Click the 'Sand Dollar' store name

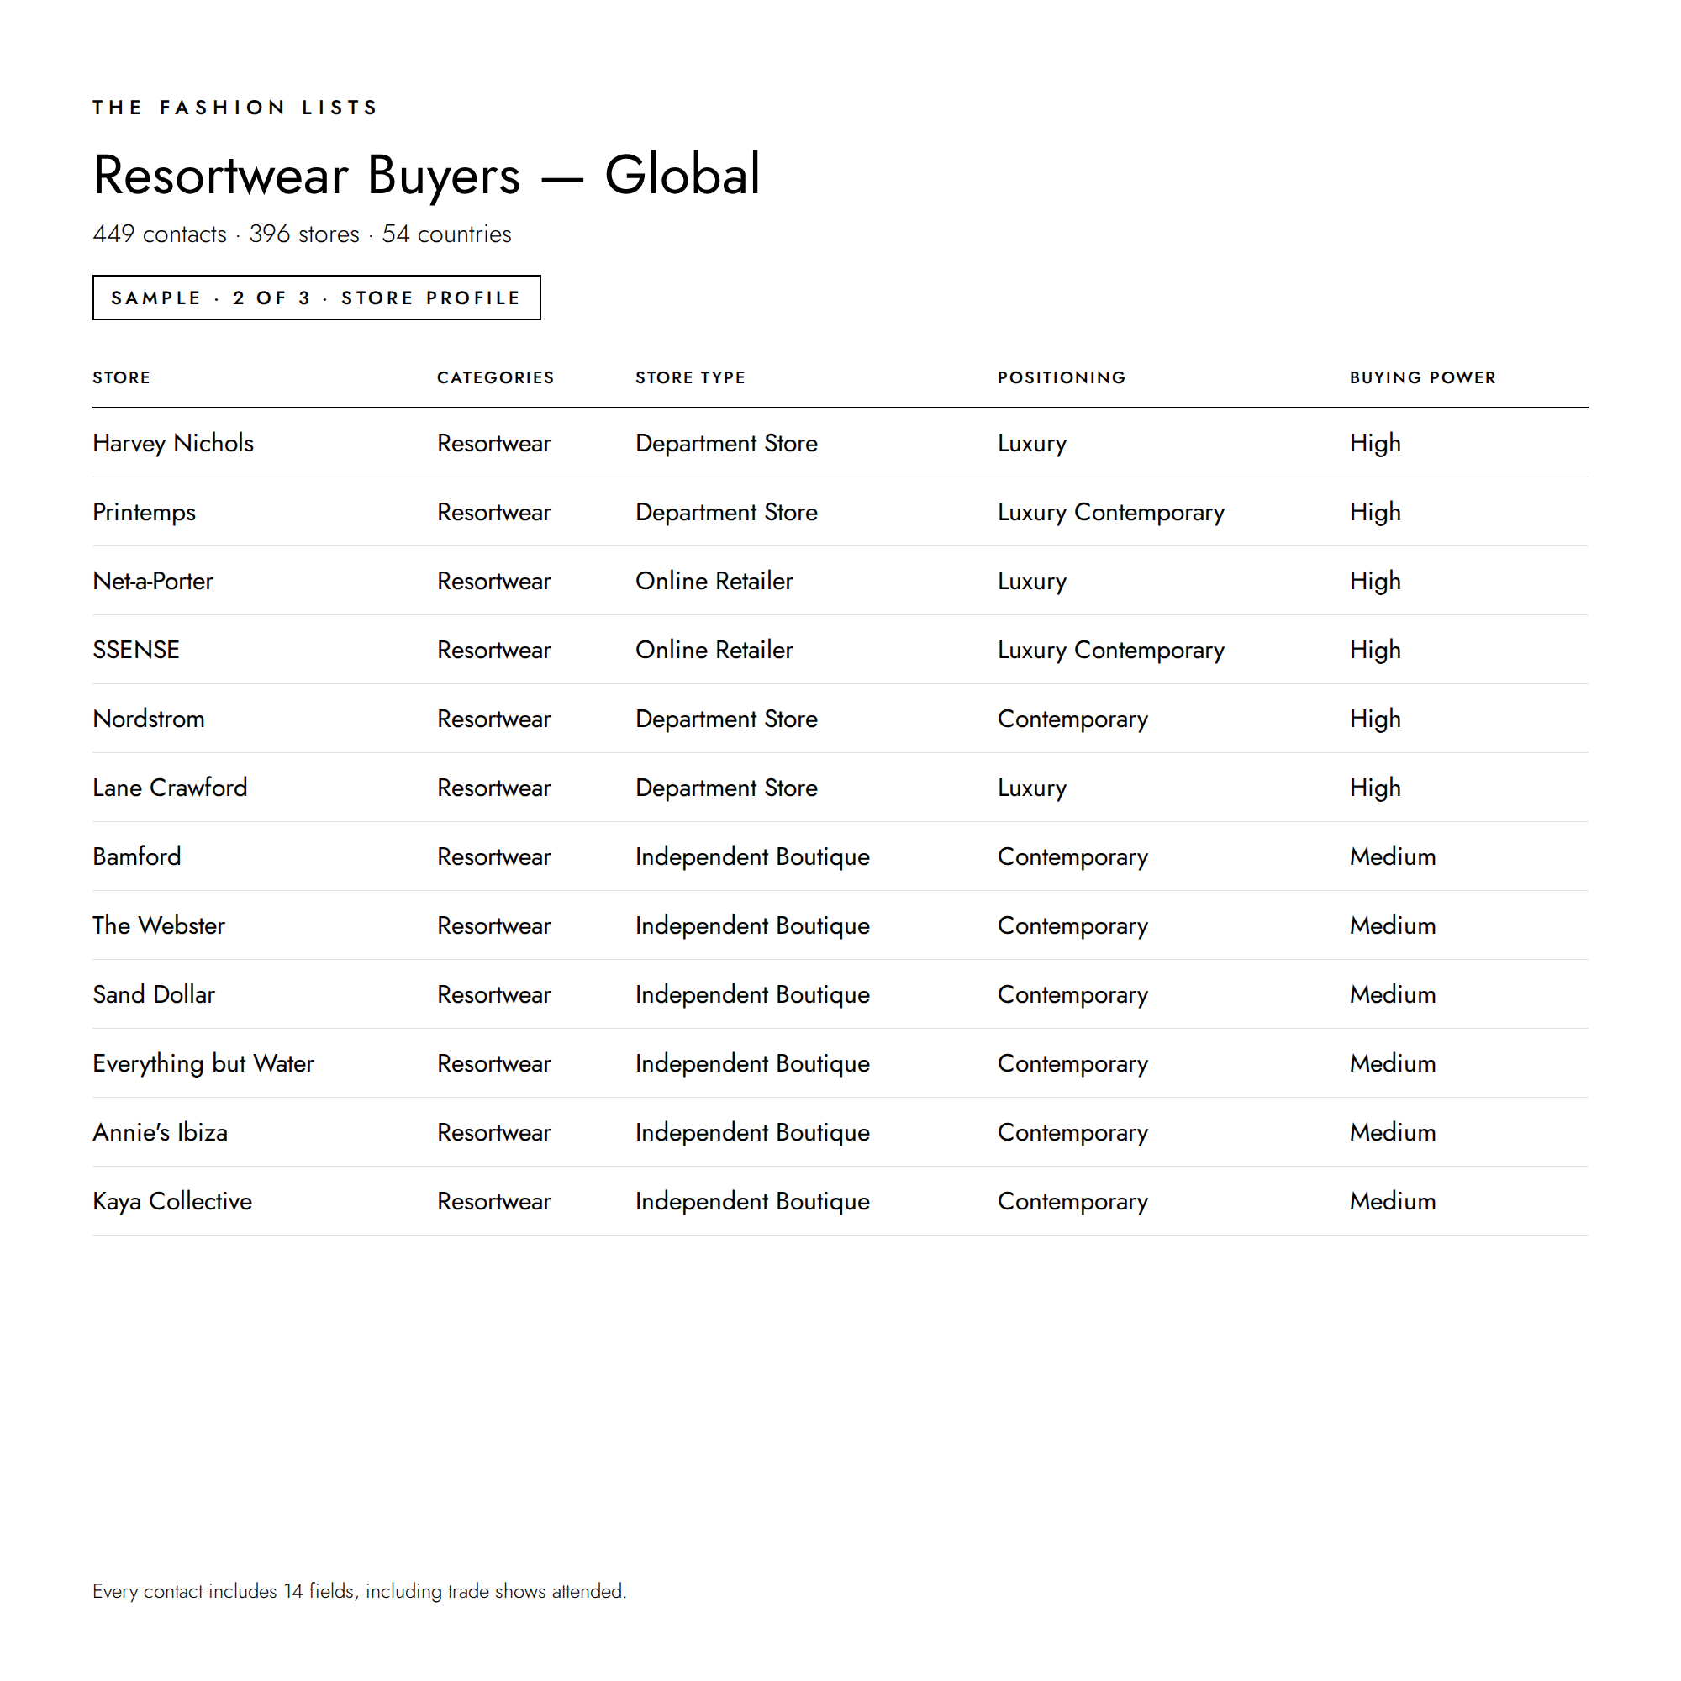click(x=154, y=993)
